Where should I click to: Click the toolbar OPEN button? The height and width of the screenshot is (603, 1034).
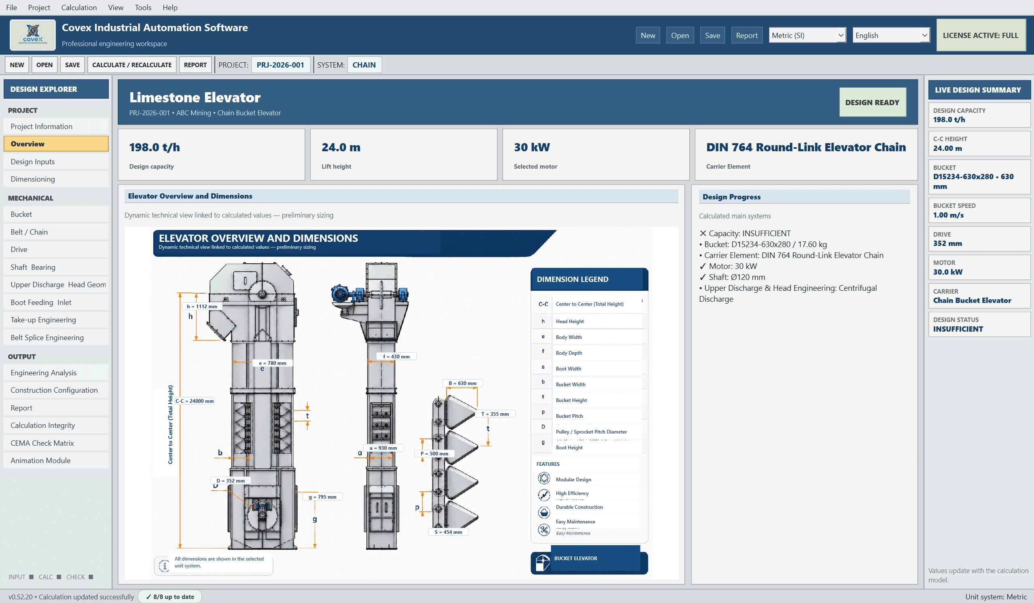44,65
